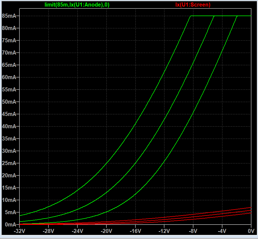Click the 70mA vertical axis label
This screenshot has width=258, height=239.
[9, 53]
